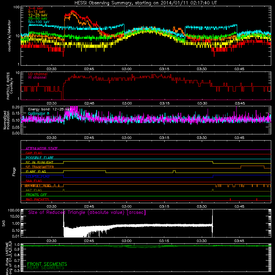Click the 0.15 modulation axis value
275x275 pixels.
pos(16,113)
